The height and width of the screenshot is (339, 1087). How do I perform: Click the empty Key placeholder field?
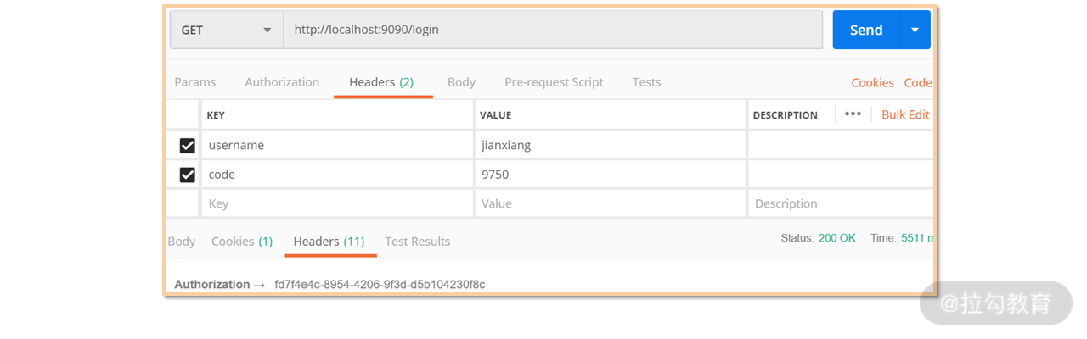pos(336,203)
